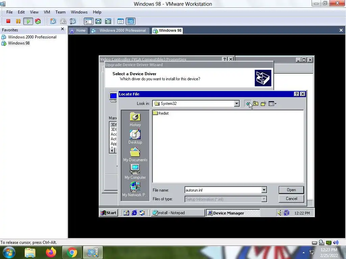Select My Computer in the places bar
Screen dimensions: 346x259
pyautogui.click(x=135, y=172)
